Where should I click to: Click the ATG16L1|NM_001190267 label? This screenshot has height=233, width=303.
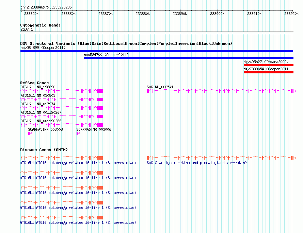(x=41, y=112)
